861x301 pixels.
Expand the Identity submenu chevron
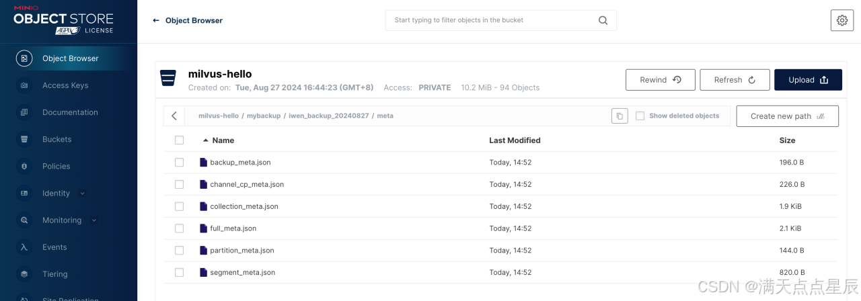83,193
